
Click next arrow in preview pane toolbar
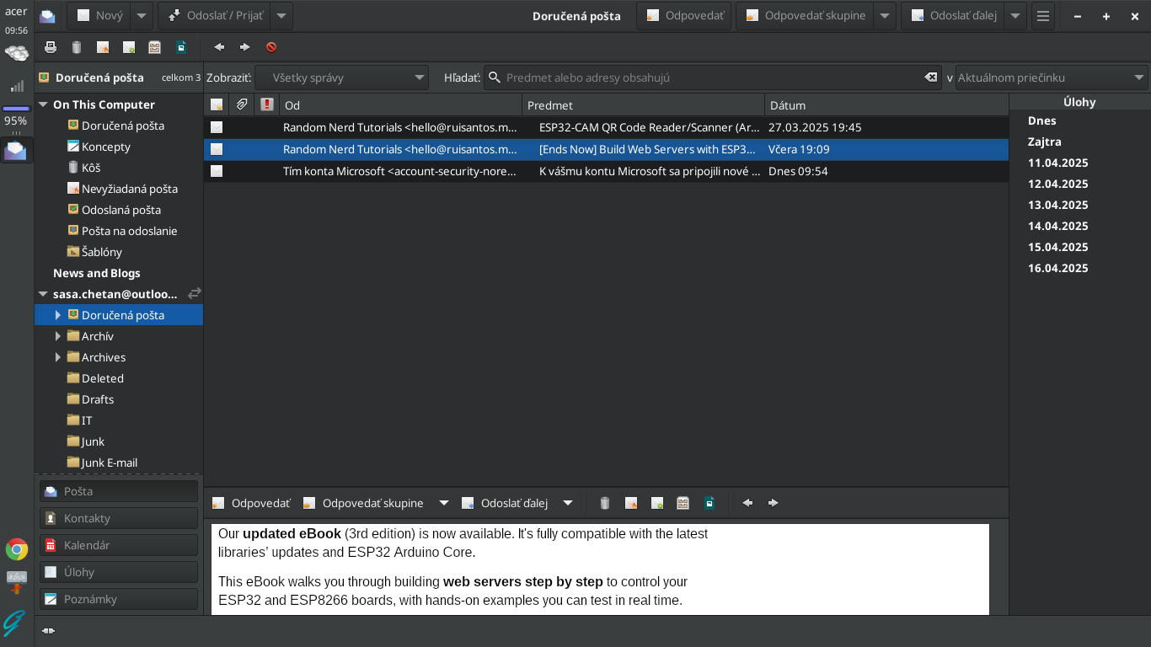point(774,503)
